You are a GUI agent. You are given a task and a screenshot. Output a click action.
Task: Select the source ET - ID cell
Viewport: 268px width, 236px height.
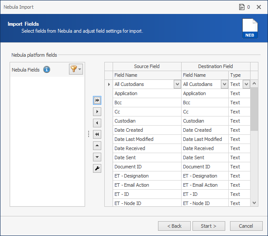tap(147, 194)
